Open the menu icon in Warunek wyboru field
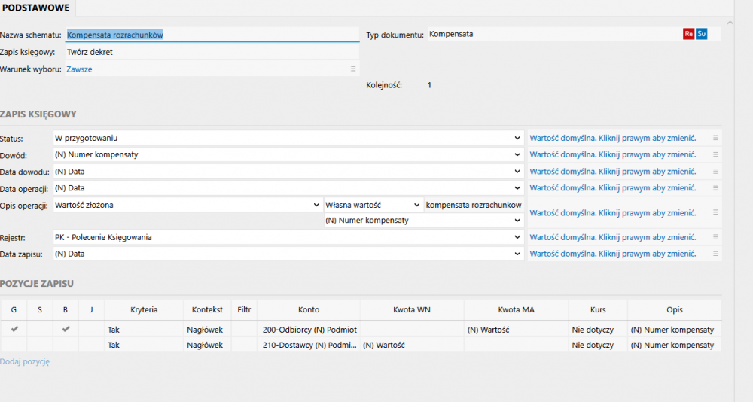Image resolution: width=753 pixels, height=402 pixels. [x=352, y=69]
